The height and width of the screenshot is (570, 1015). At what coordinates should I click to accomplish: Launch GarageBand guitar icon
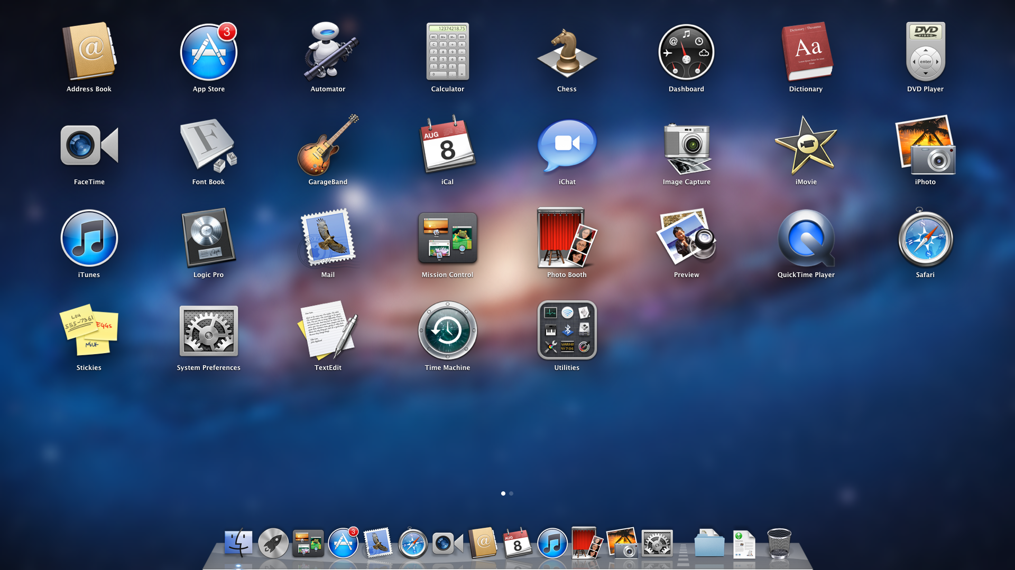click(328, 145)
